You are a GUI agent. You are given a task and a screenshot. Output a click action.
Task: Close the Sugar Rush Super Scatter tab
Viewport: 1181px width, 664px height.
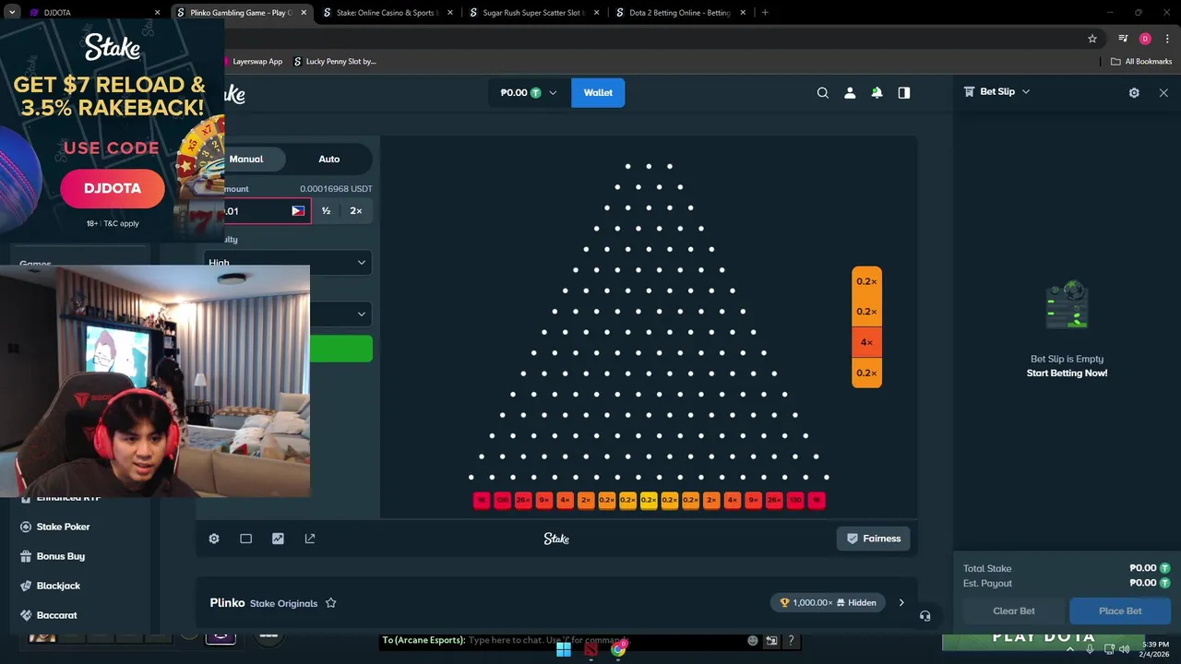(x=597, y=13)
